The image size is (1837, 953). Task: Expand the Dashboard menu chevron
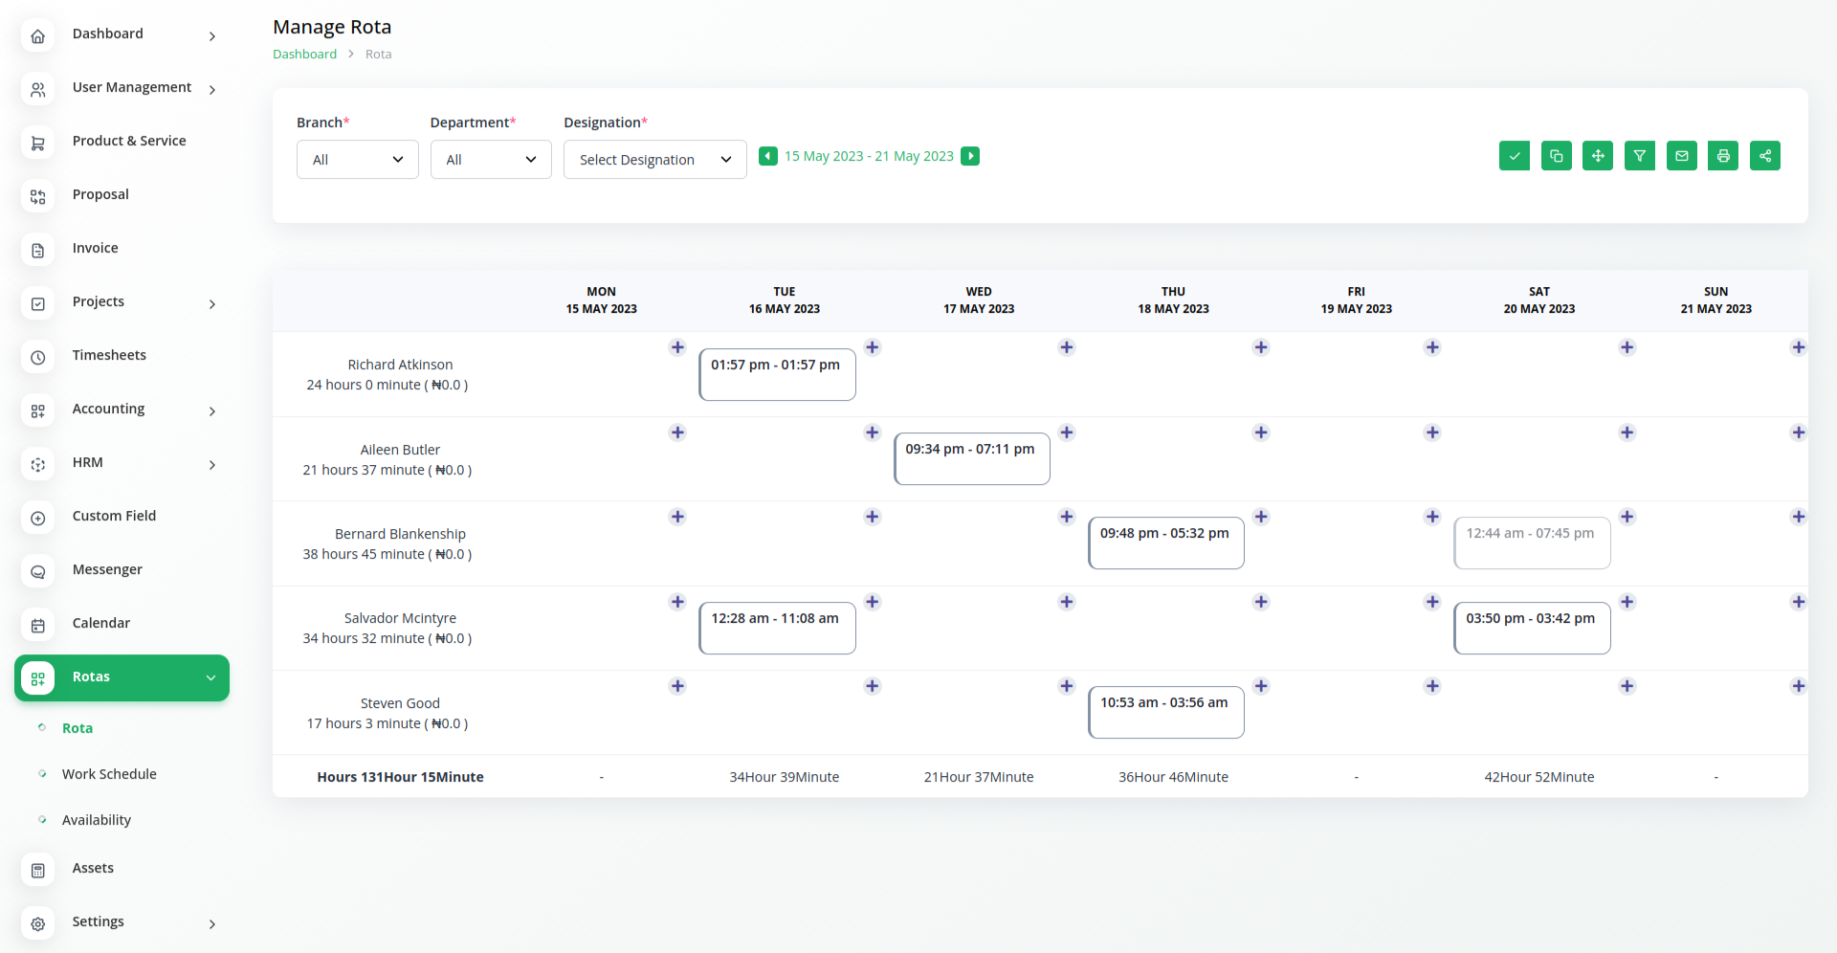tap(212, 36)
